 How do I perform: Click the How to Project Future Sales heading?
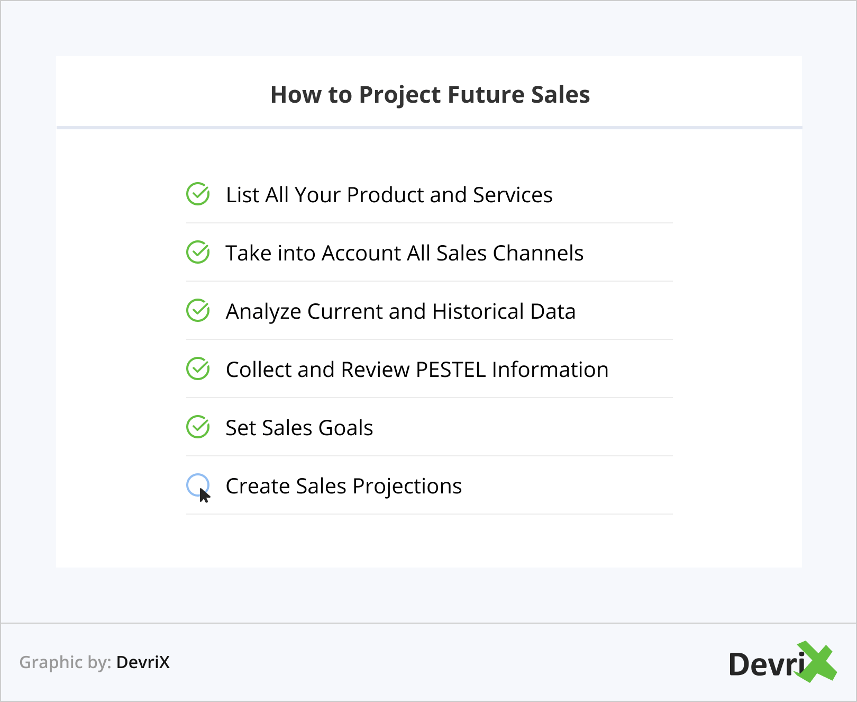pos(430,95)
